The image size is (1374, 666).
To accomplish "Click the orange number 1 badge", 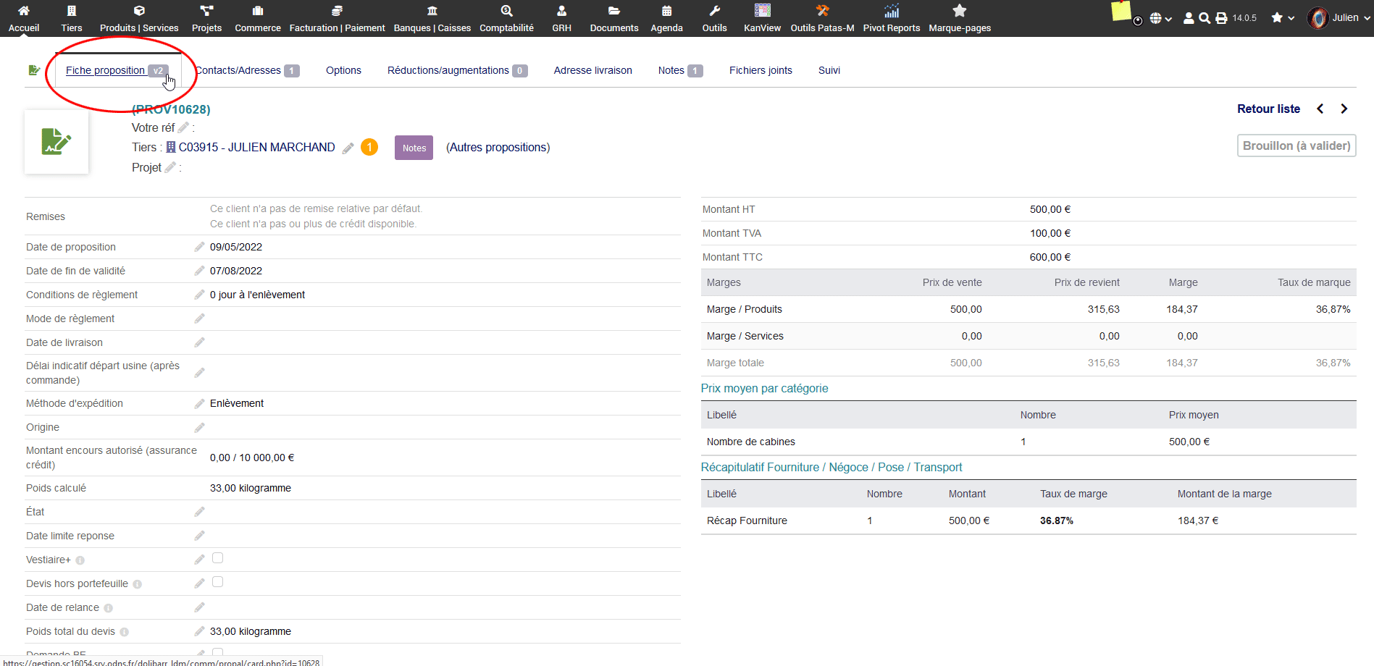I will pyautogui.click(x=369, y=147).
